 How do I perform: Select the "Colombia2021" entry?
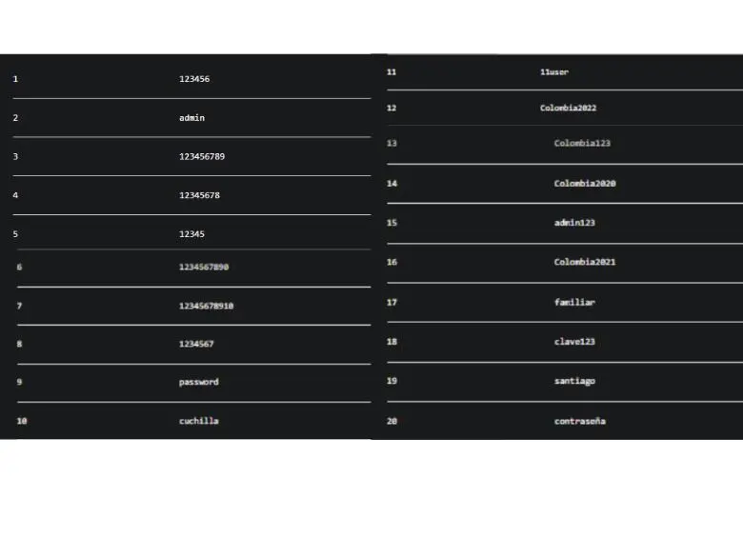coord(585,262)
